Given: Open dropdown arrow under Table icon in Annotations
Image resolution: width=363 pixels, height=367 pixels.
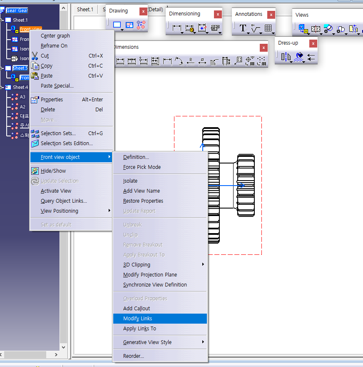Looking at the screenshot, I should (x=273, y=33).
